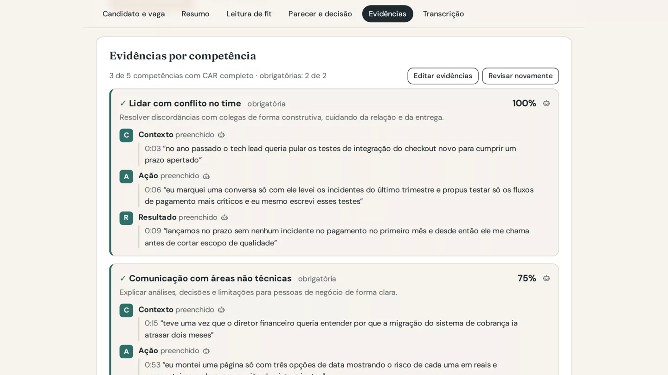Click the C badge in Lidar com conflito card

coord(126,135)
